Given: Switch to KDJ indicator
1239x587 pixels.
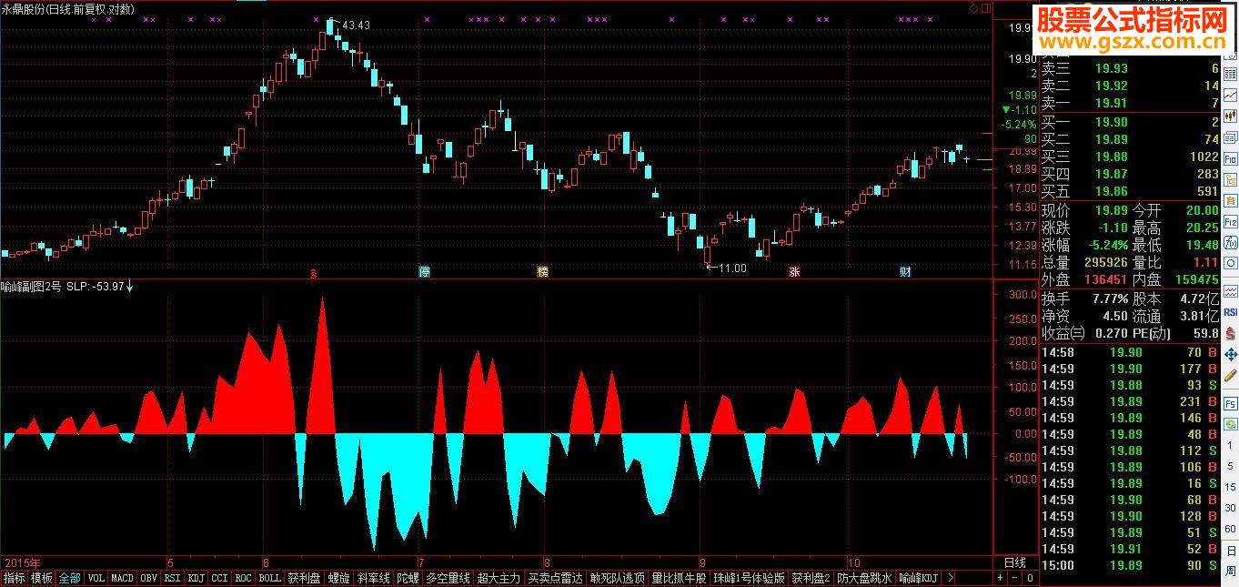Looking at the screenshot, I should click(x=196, y=578).
